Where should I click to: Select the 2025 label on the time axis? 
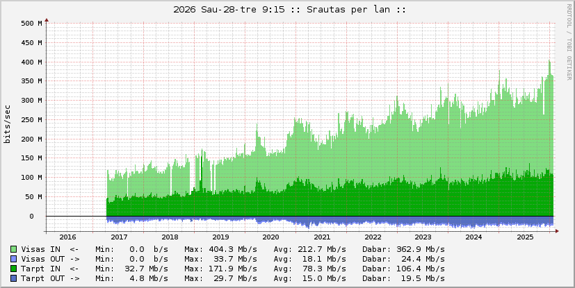click(524, 237)
